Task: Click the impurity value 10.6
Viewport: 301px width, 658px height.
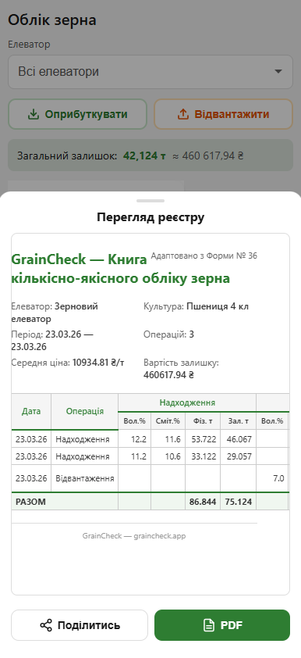Action: (172, 456)
